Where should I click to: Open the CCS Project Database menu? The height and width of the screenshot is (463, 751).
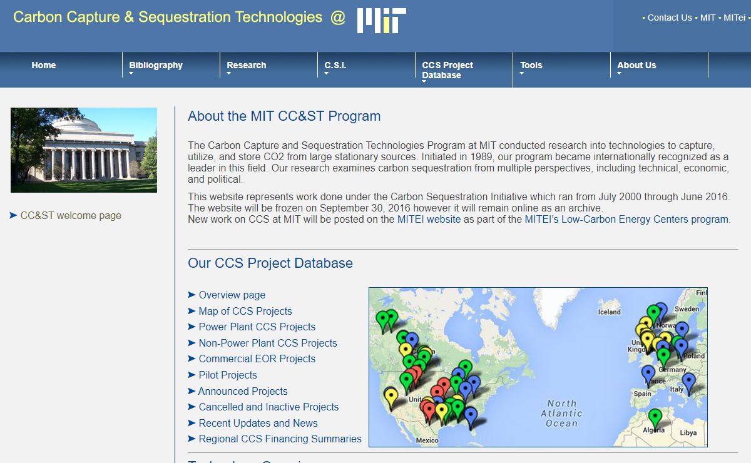point(447,70)
